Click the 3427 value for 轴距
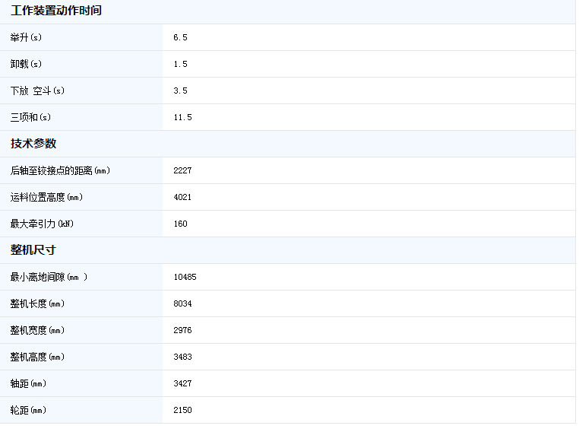Image resolution: width=579 pixels, height=432 pixels. tap(182, 383)
